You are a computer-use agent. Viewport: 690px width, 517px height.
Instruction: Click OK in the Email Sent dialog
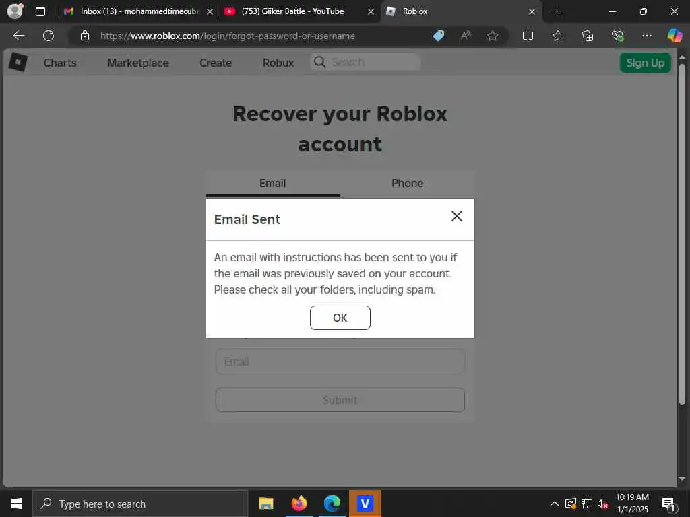point(340,318)
